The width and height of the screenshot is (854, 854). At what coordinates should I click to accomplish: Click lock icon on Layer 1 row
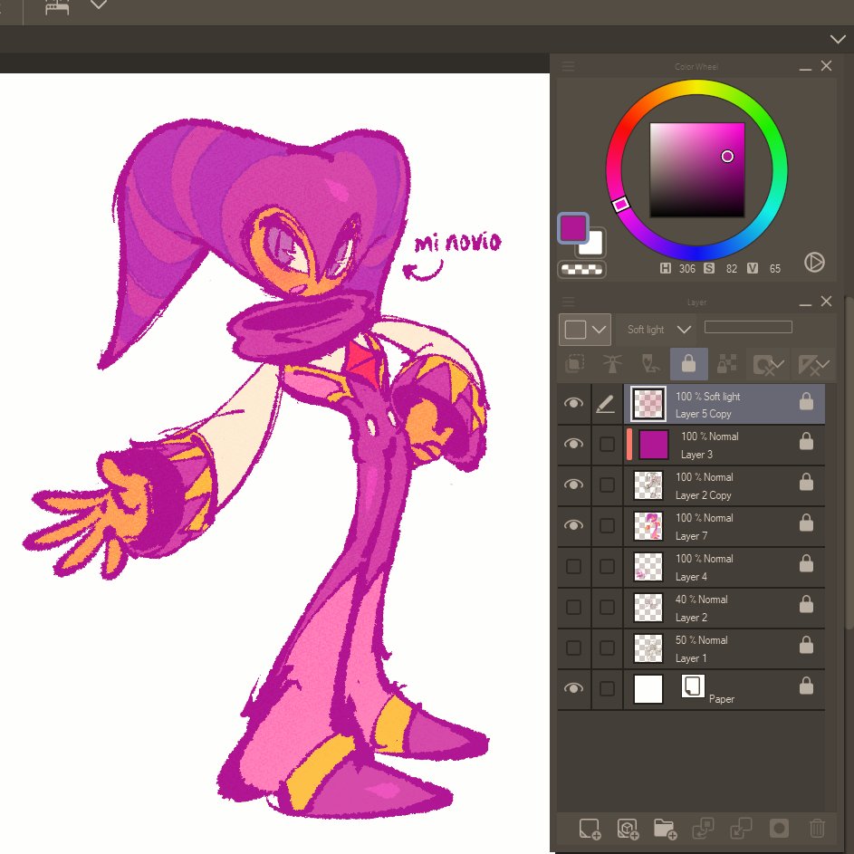point(806,644)
